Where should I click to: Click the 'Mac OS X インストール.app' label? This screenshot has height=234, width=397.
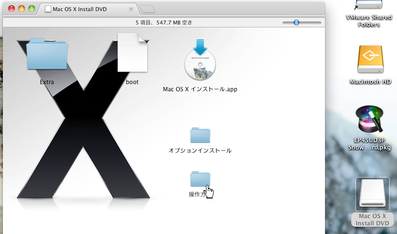(x=200, y=89)
